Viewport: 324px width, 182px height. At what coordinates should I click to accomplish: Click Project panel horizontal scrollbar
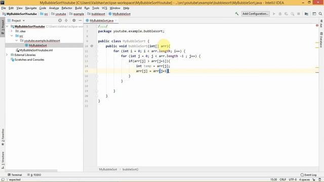click(x=31, y=171)
